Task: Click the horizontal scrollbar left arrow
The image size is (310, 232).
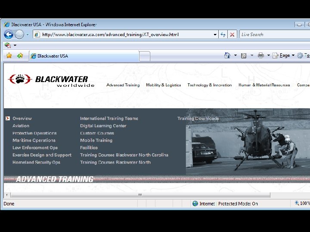Action: [x=7, y=195]
